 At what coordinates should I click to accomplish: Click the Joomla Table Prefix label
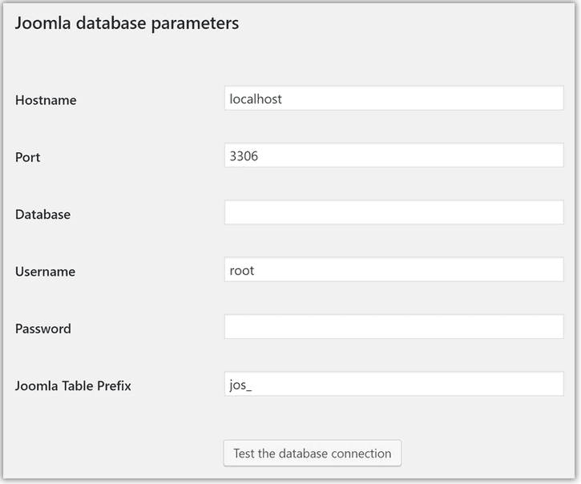(73, 385)
